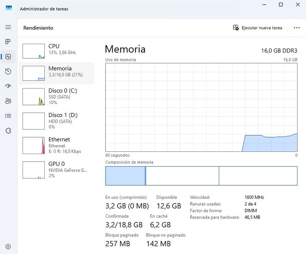The height and width of the screenshot is (254, 306).
Task: Click the Ethernet mini graph thumbnail
Action: pos(34,146)
